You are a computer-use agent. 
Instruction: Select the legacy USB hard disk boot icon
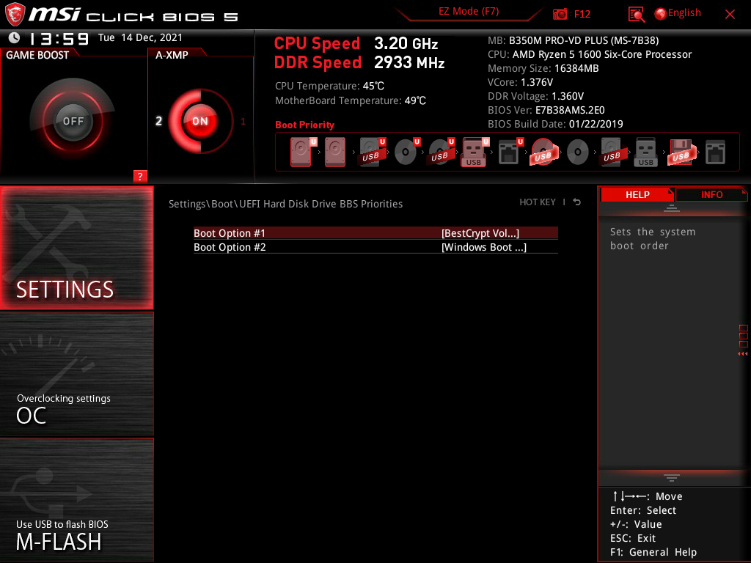[x=612, y=152]
